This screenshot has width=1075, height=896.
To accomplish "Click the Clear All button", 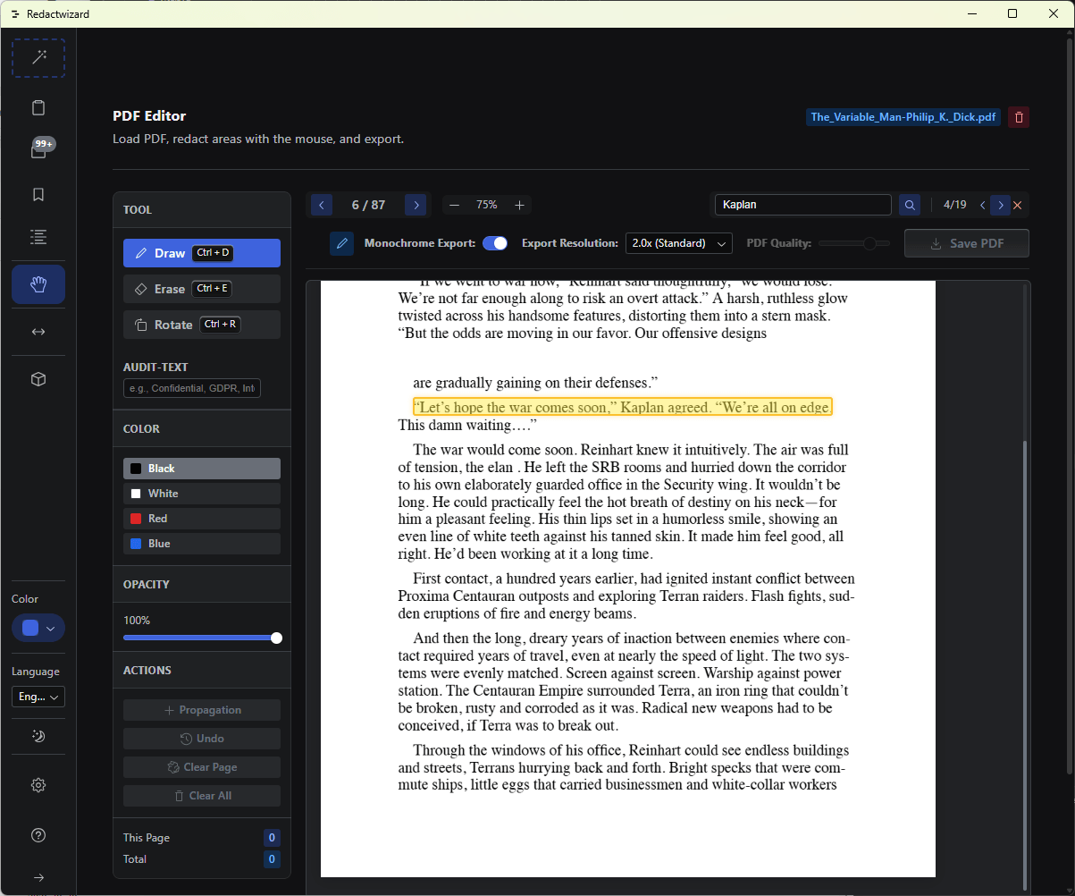I will [202, 796].
